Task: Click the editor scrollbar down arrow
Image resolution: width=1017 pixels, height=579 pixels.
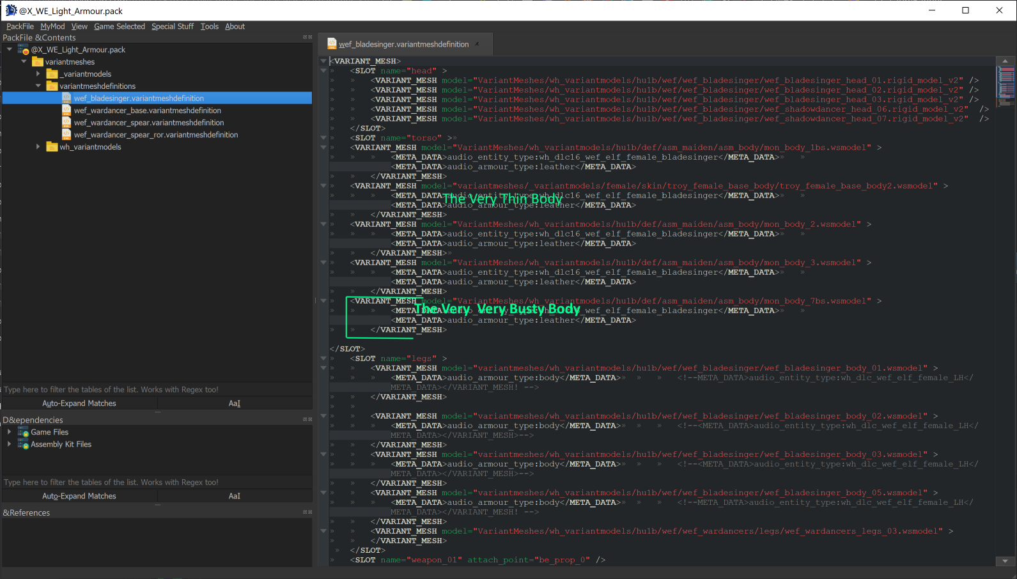Action: [1005, 560]
